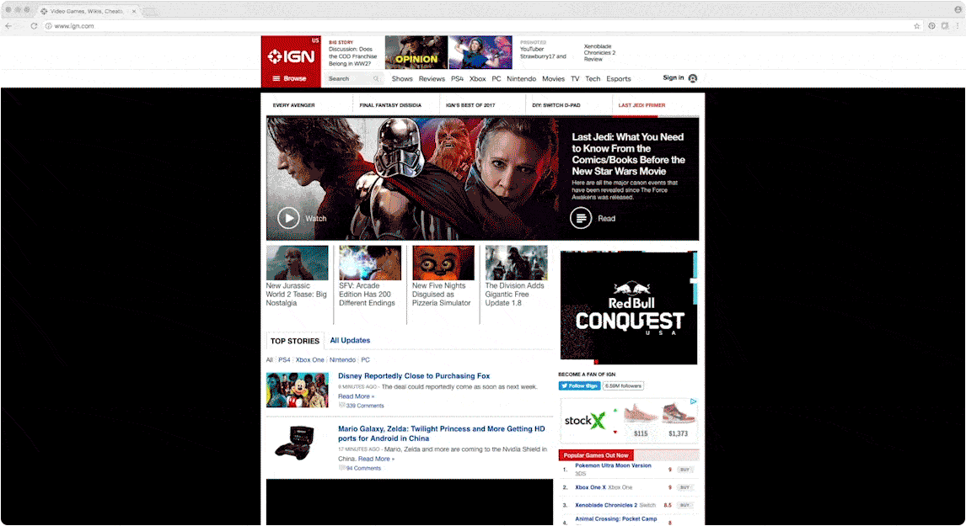Bookmark the page with the star icon
The image size is (966, 526).
coord(917,26)
